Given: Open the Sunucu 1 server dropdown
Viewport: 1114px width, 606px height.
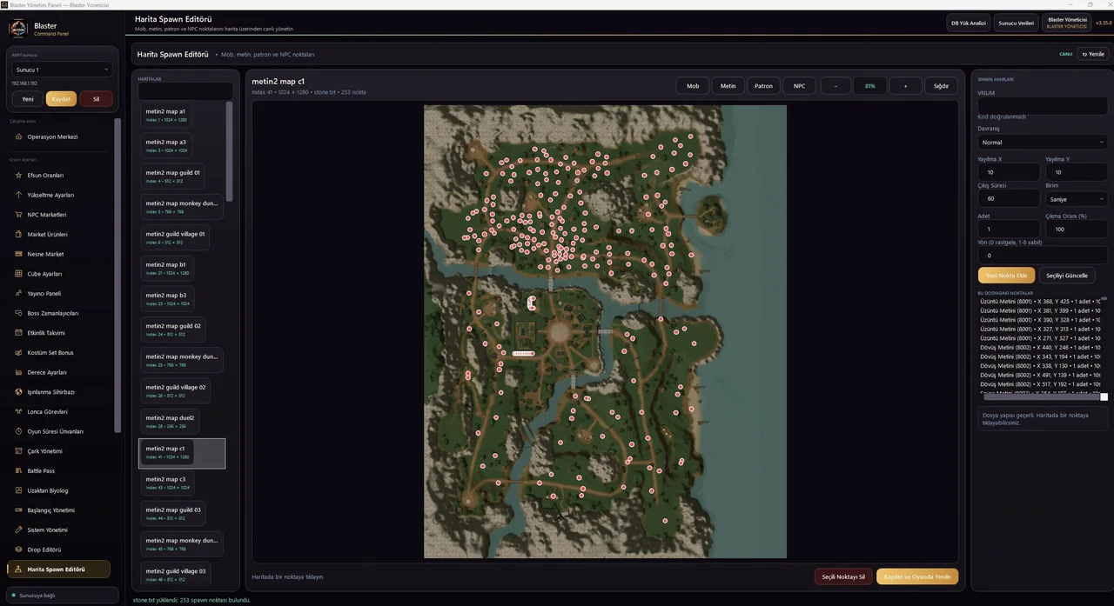Looking at the screenshot, I should point(62,70).
